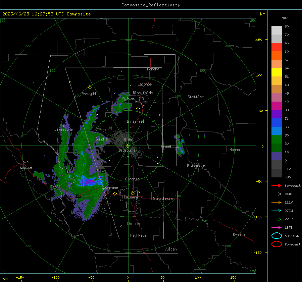The width and height of the screenshot is (302, 282).
Task: Click the Composite_Reflectivity title text
Action: click(151, 5)
